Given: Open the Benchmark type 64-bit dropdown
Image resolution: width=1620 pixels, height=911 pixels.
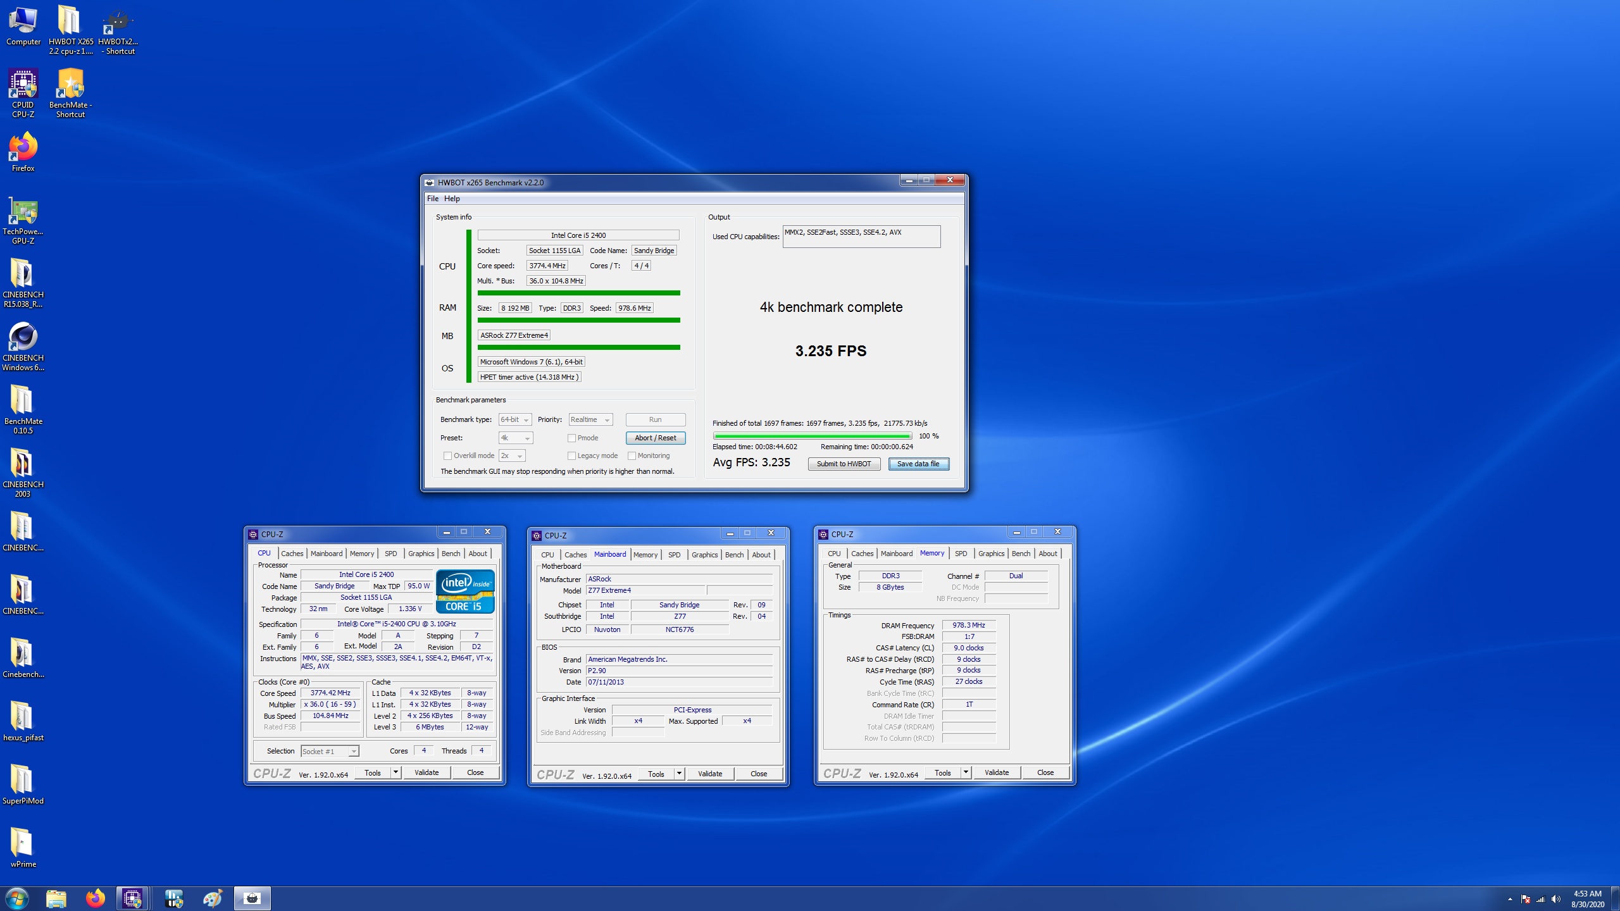Looking at the screenshot, I should click(x=515, y=419).
